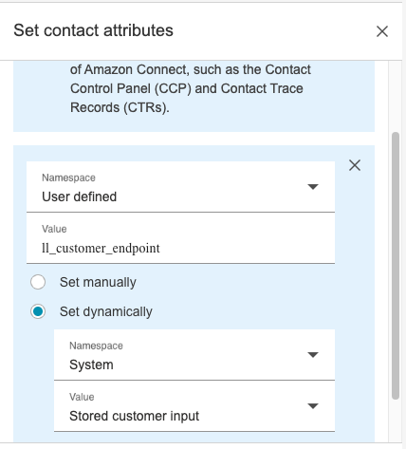Screen dimensions: 406x449
Task: Click the Value label above Stored customer input
Action: click(82, 397)
